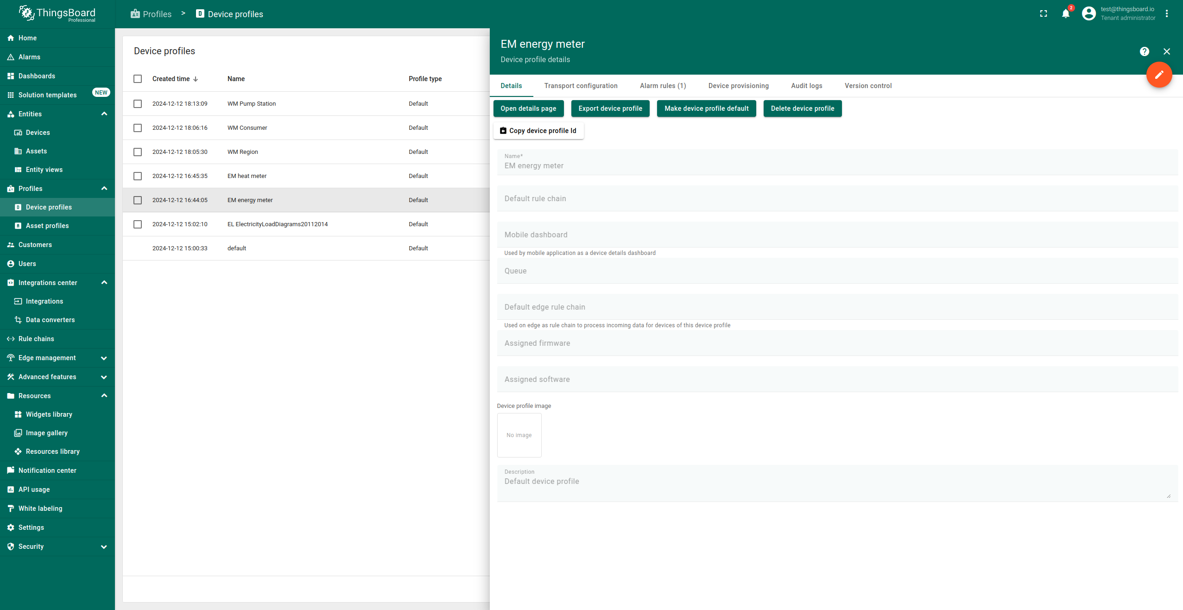Image resolution: width=1183 pixels, height=610 pixels.
Task: Click Export device profile button
Action: click(610, 108)
